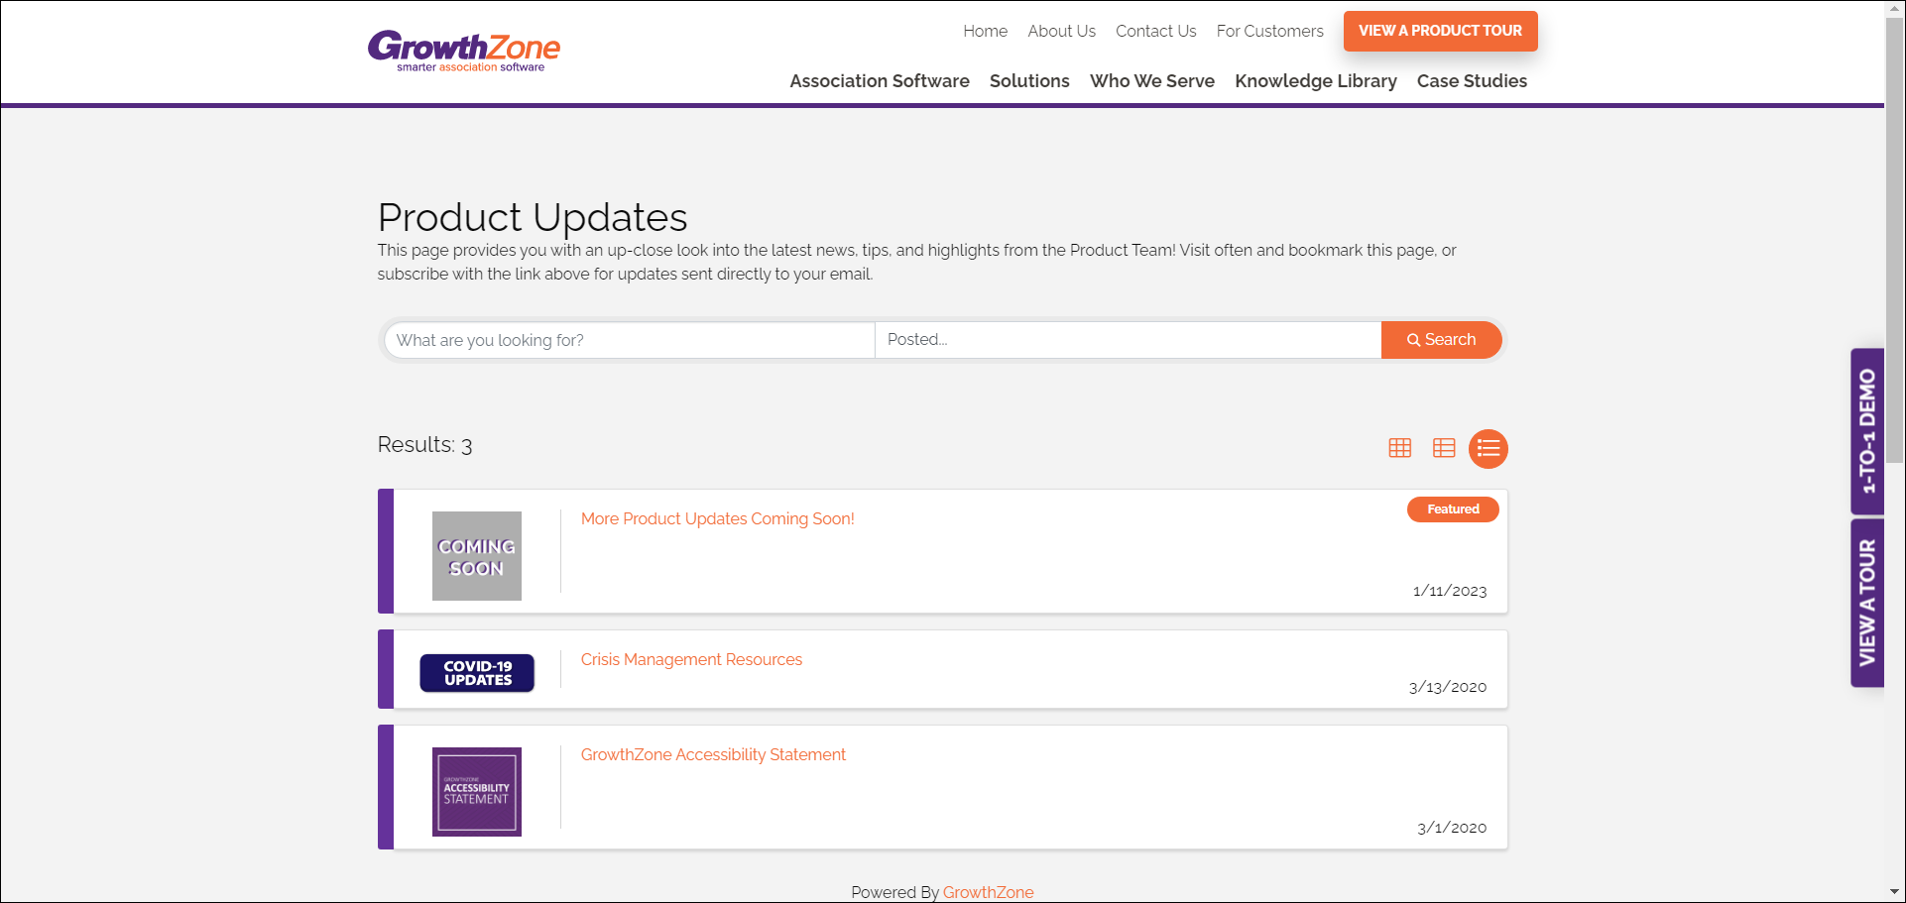Click the VIEW A PRODUCT TOUR button
This screenshot has height=903, width=1906.
(1440, 31)
